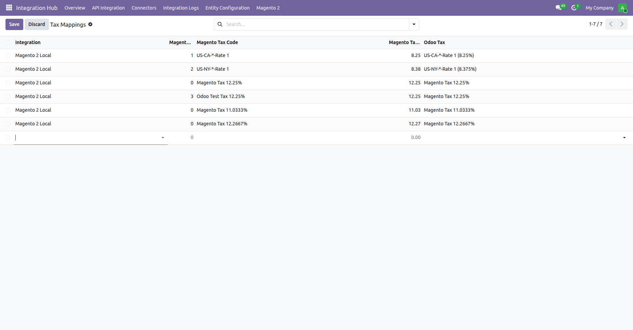Open the Connectors menu
Screen dimensions: 633x330
coord(144,8)
